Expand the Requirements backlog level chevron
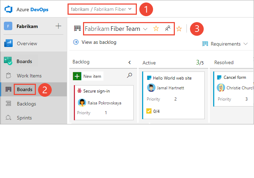254x178 pixels. 246,44
